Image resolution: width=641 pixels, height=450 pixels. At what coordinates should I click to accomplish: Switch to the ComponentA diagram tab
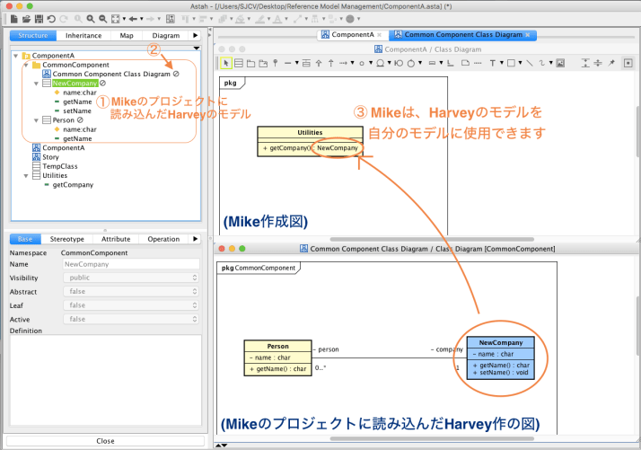pos(349,35)
